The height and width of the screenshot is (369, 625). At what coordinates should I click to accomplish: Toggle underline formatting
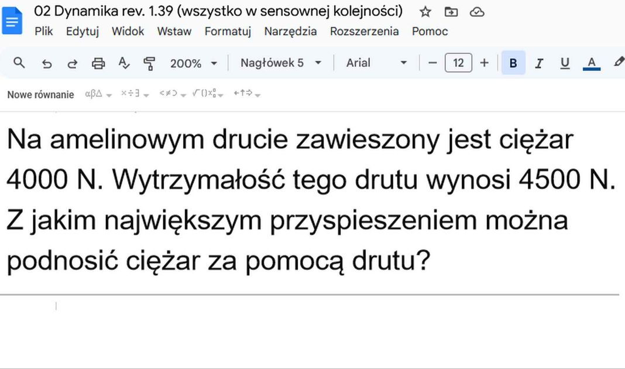565,63
